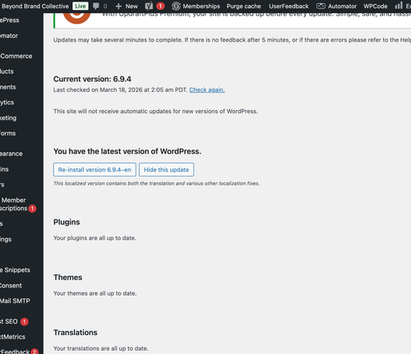Click the Check again link
The width and height of the screenshot is (411, 354).
(x=207, y=90)
